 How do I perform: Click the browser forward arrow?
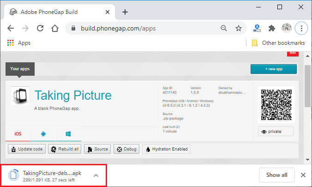click(x=25, y=28)
